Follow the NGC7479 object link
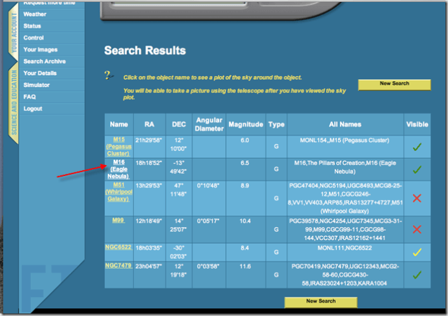This screenshot has height=316, width=448. pyautogui.click(x=118, y=265)
